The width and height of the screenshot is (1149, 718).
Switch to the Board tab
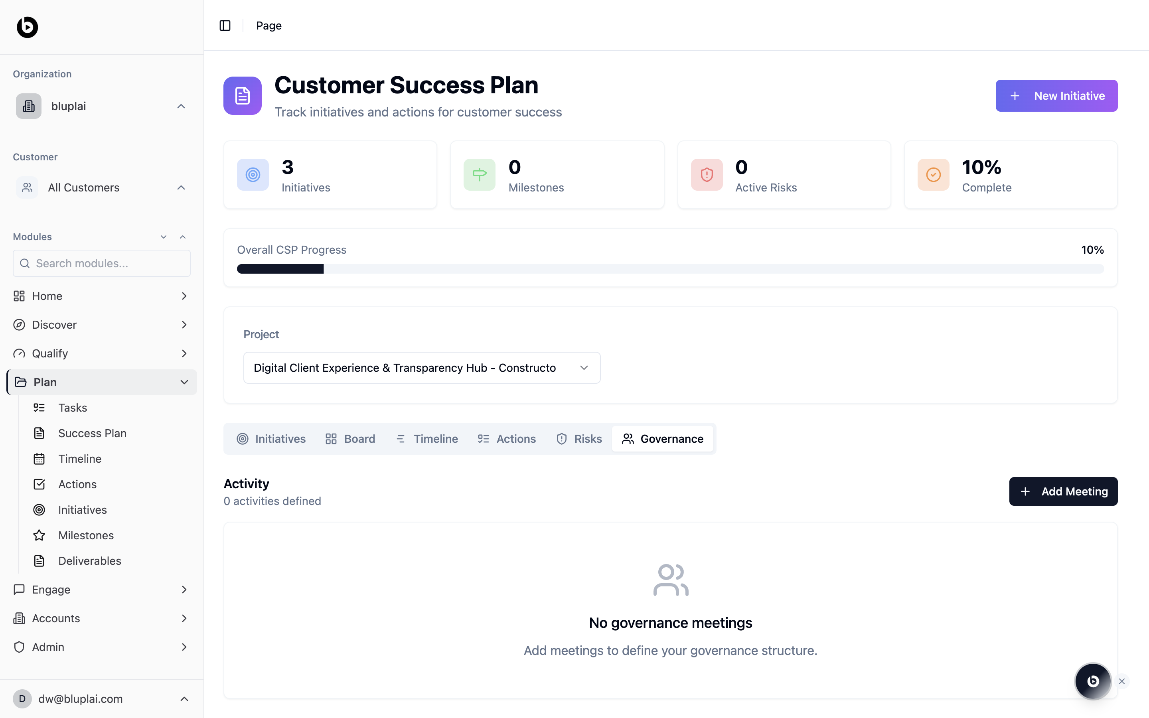point(350,439)
